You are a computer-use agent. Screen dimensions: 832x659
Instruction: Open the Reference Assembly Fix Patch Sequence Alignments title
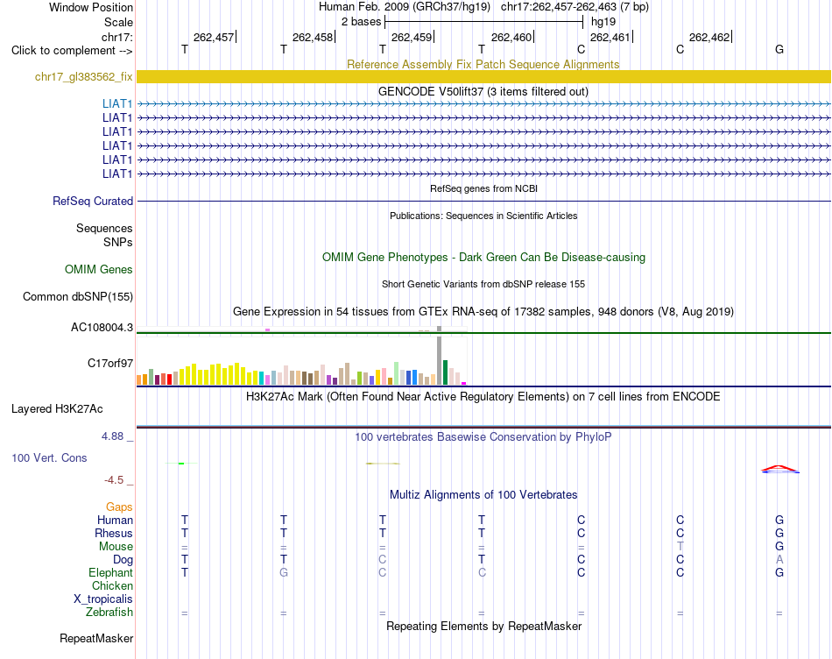pyautogui.click(x=483, y=64)
